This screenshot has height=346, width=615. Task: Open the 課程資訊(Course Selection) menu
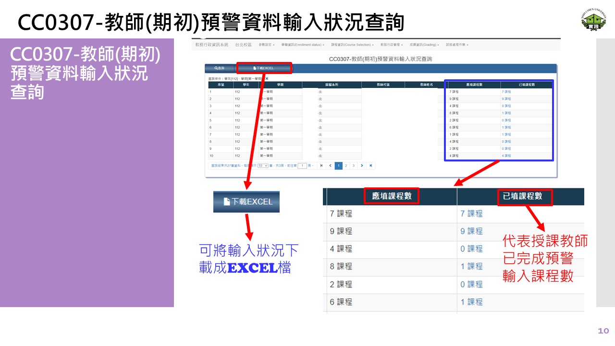[x=353, y=45]
